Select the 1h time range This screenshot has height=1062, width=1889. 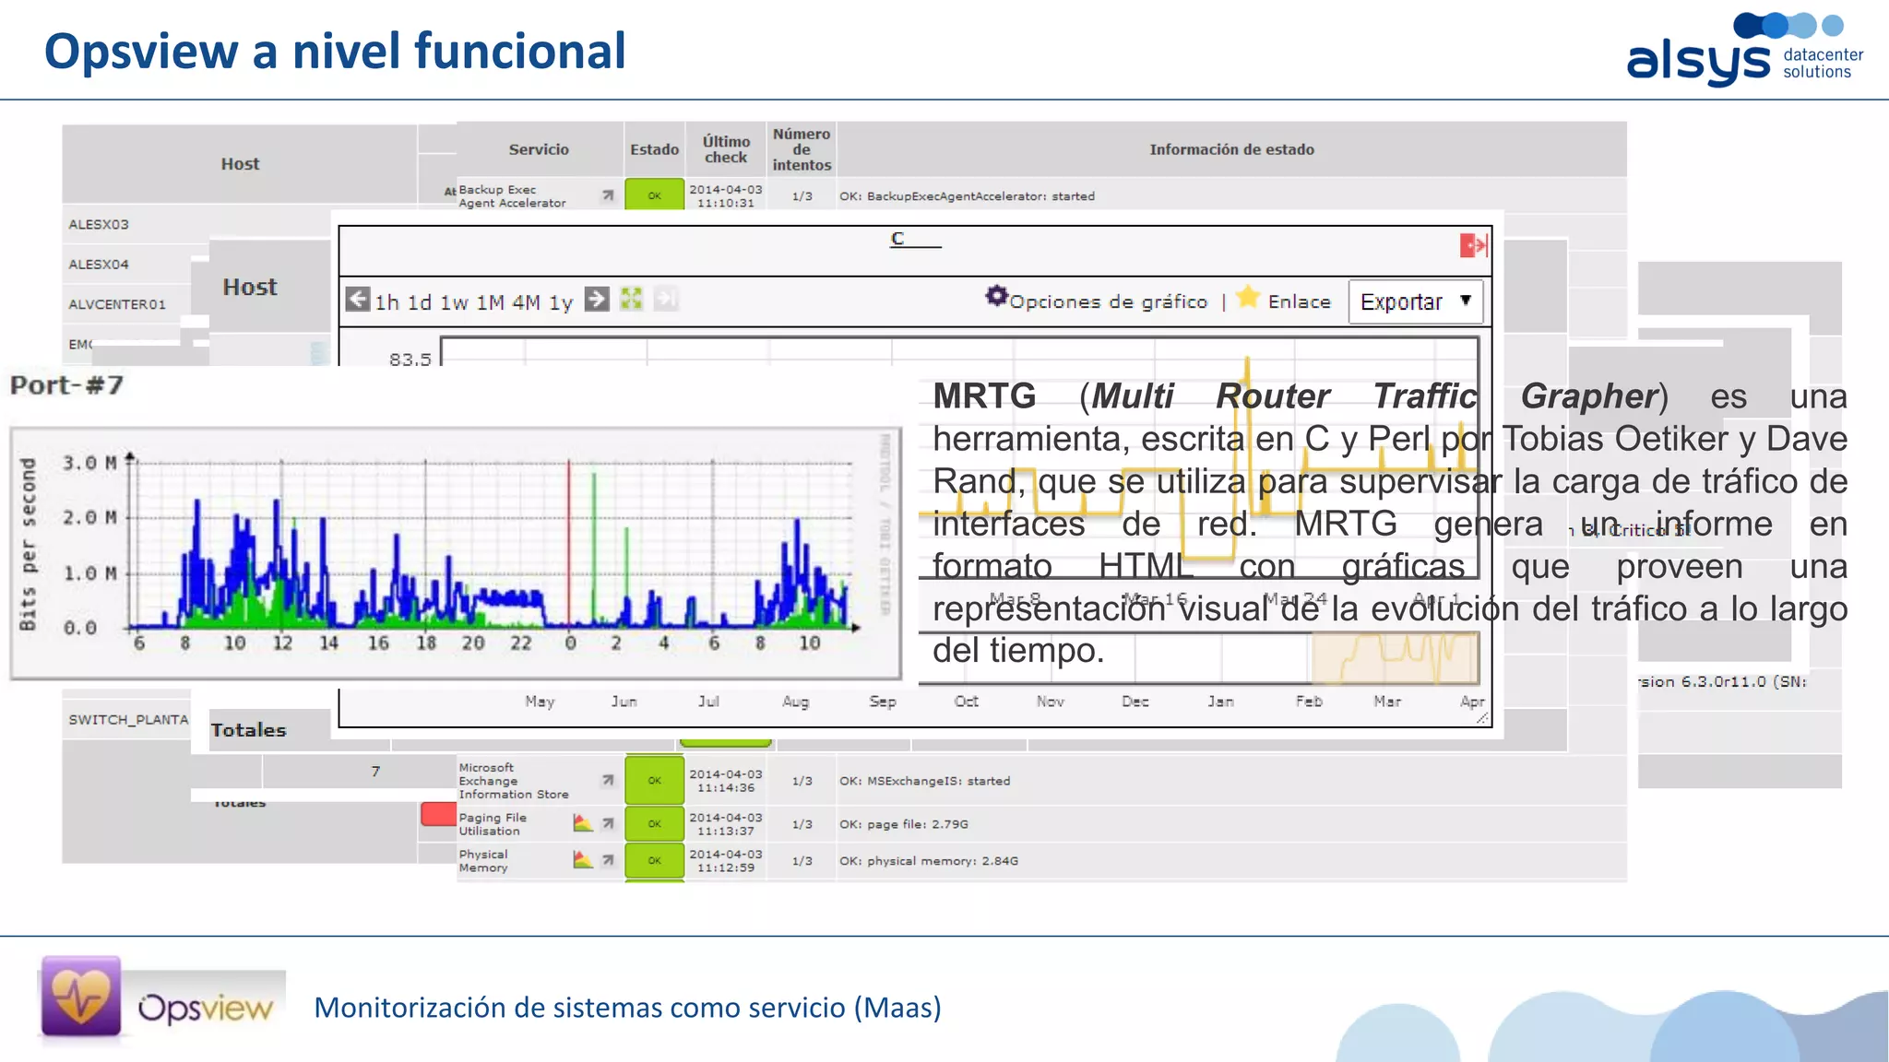[x=386, y=302]
